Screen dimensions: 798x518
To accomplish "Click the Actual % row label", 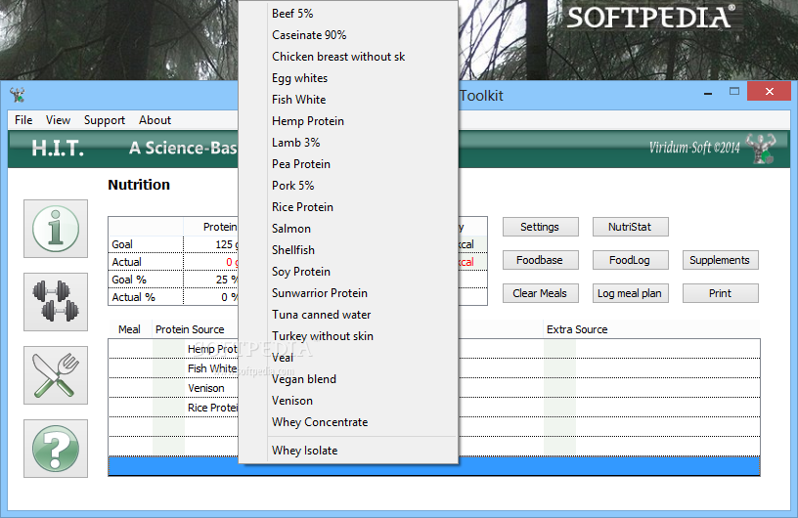I will [133, 297].
